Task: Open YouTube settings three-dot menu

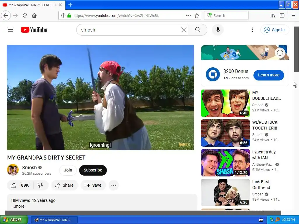Action: pyautogui.click(x=252, y=30)
